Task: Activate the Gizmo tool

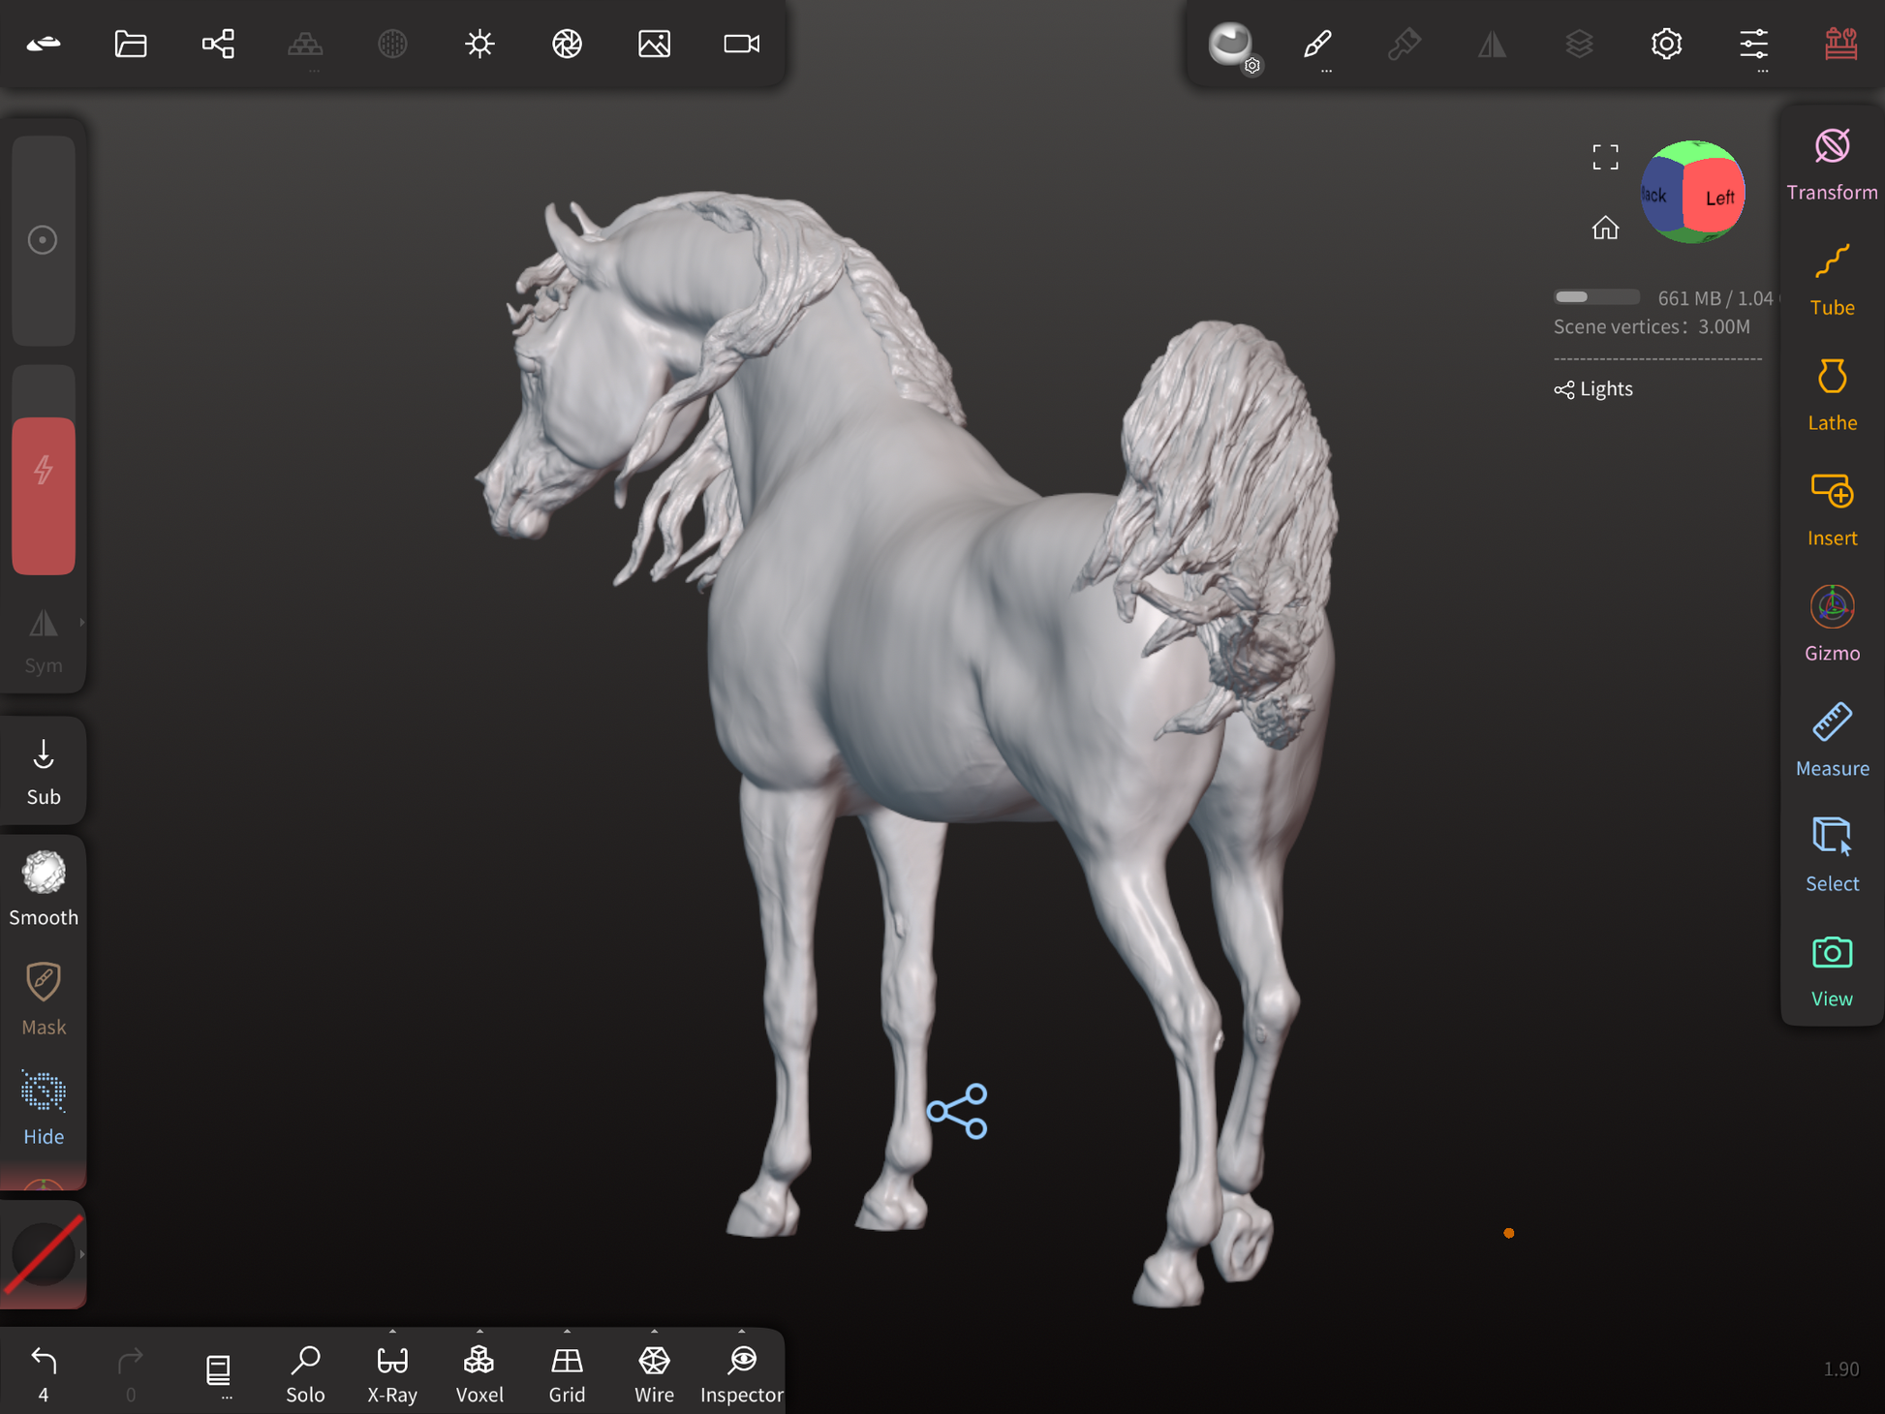Action: tap(1831, 626)
